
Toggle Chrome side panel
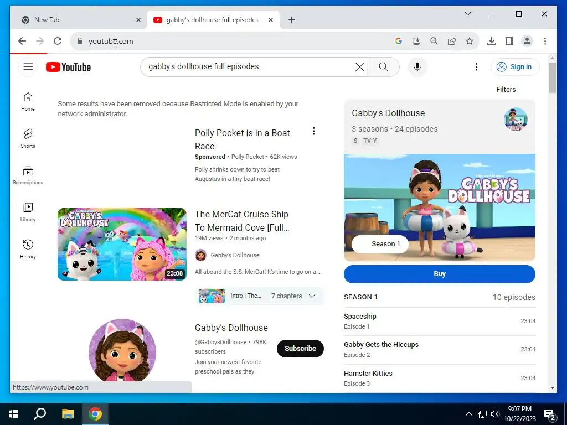pos(509,41)
